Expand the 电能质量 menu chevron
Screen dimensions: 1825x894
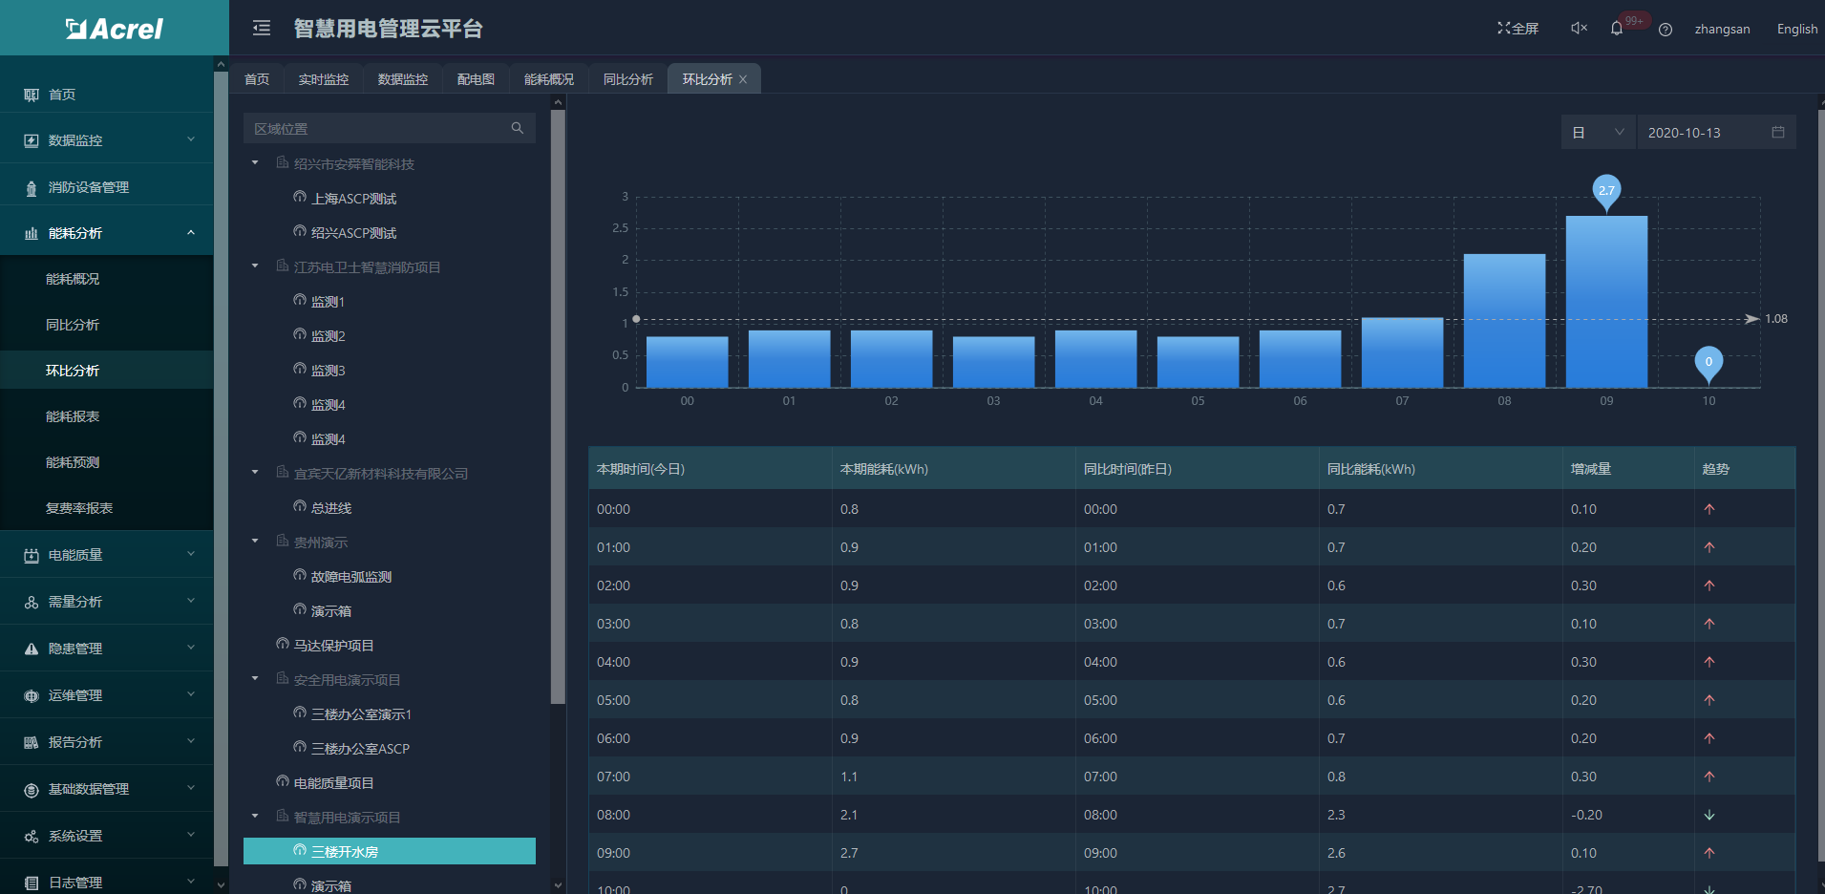[191, 554]
